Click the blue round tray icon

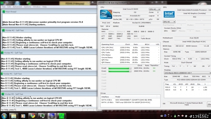point(165,116)
